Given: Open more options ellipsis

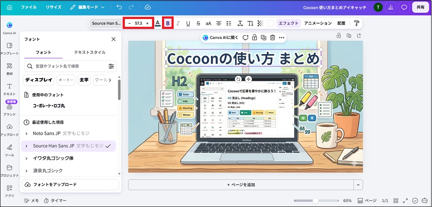Looking at the screenshot, I should pyautogui.click(x=281, y=38).
